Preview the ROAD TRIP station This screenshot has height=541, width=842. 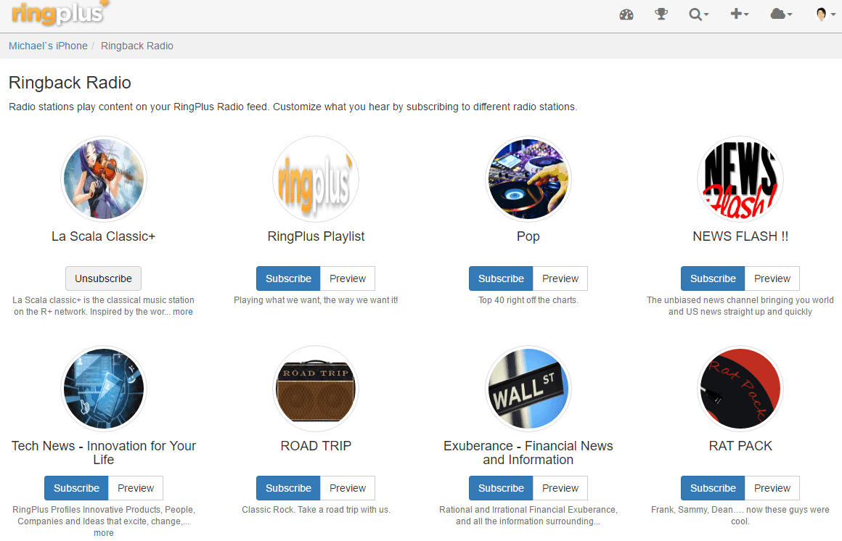[348, 488]
